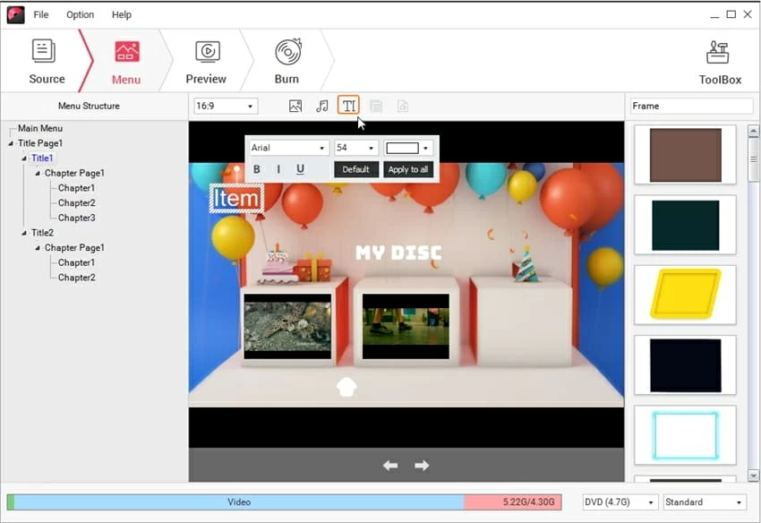Open the DVD (4.7G) disc type dropdown
The width and height of the screenshot is (761, 523).
click(x=620, y=502)
